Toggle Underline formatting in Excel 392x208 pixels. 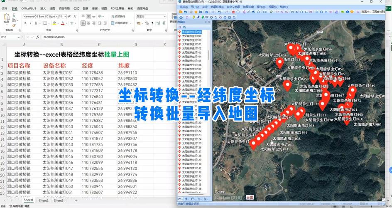tap(36, 23)
